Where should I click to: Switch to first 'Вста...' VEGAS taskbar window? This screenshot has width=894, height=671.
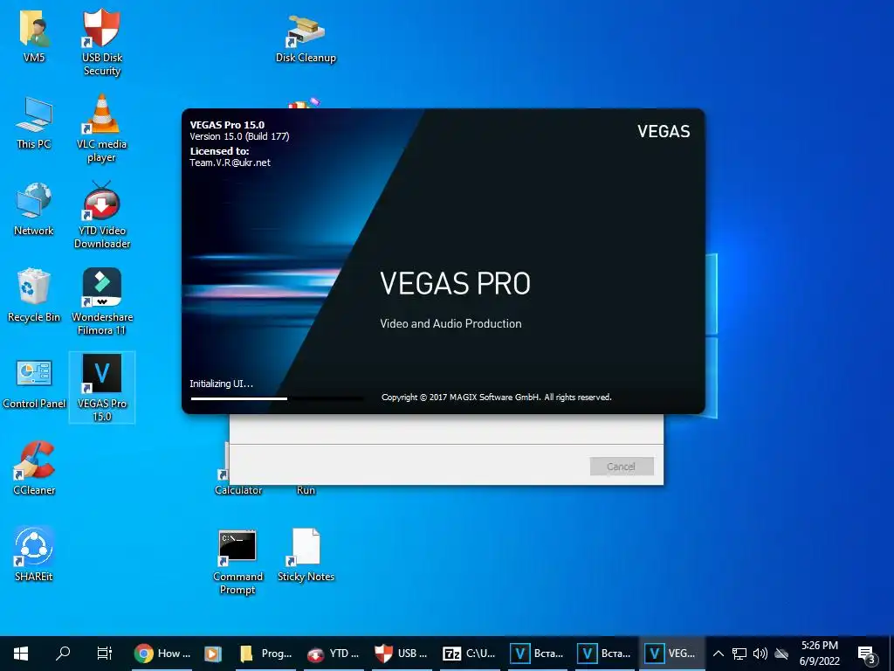[536, 654]
